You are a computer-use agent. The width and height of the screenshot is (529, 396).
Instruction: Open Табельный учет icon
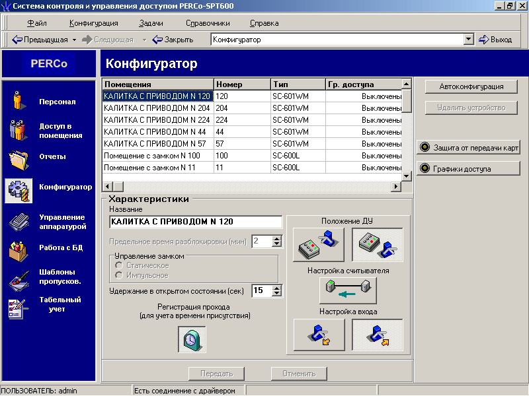tap(17, 308)
